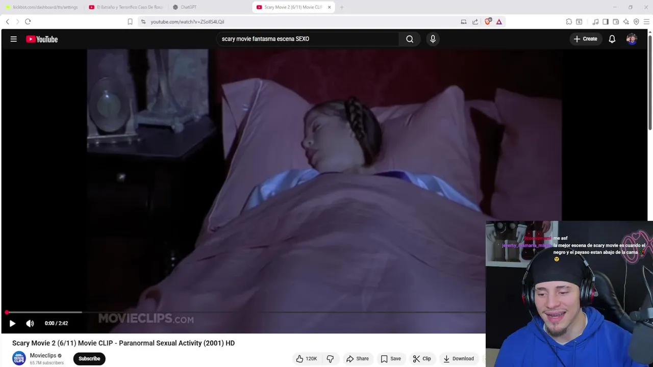Open media control music note icon
The image size is (653, 367).
tap(595, 21)
